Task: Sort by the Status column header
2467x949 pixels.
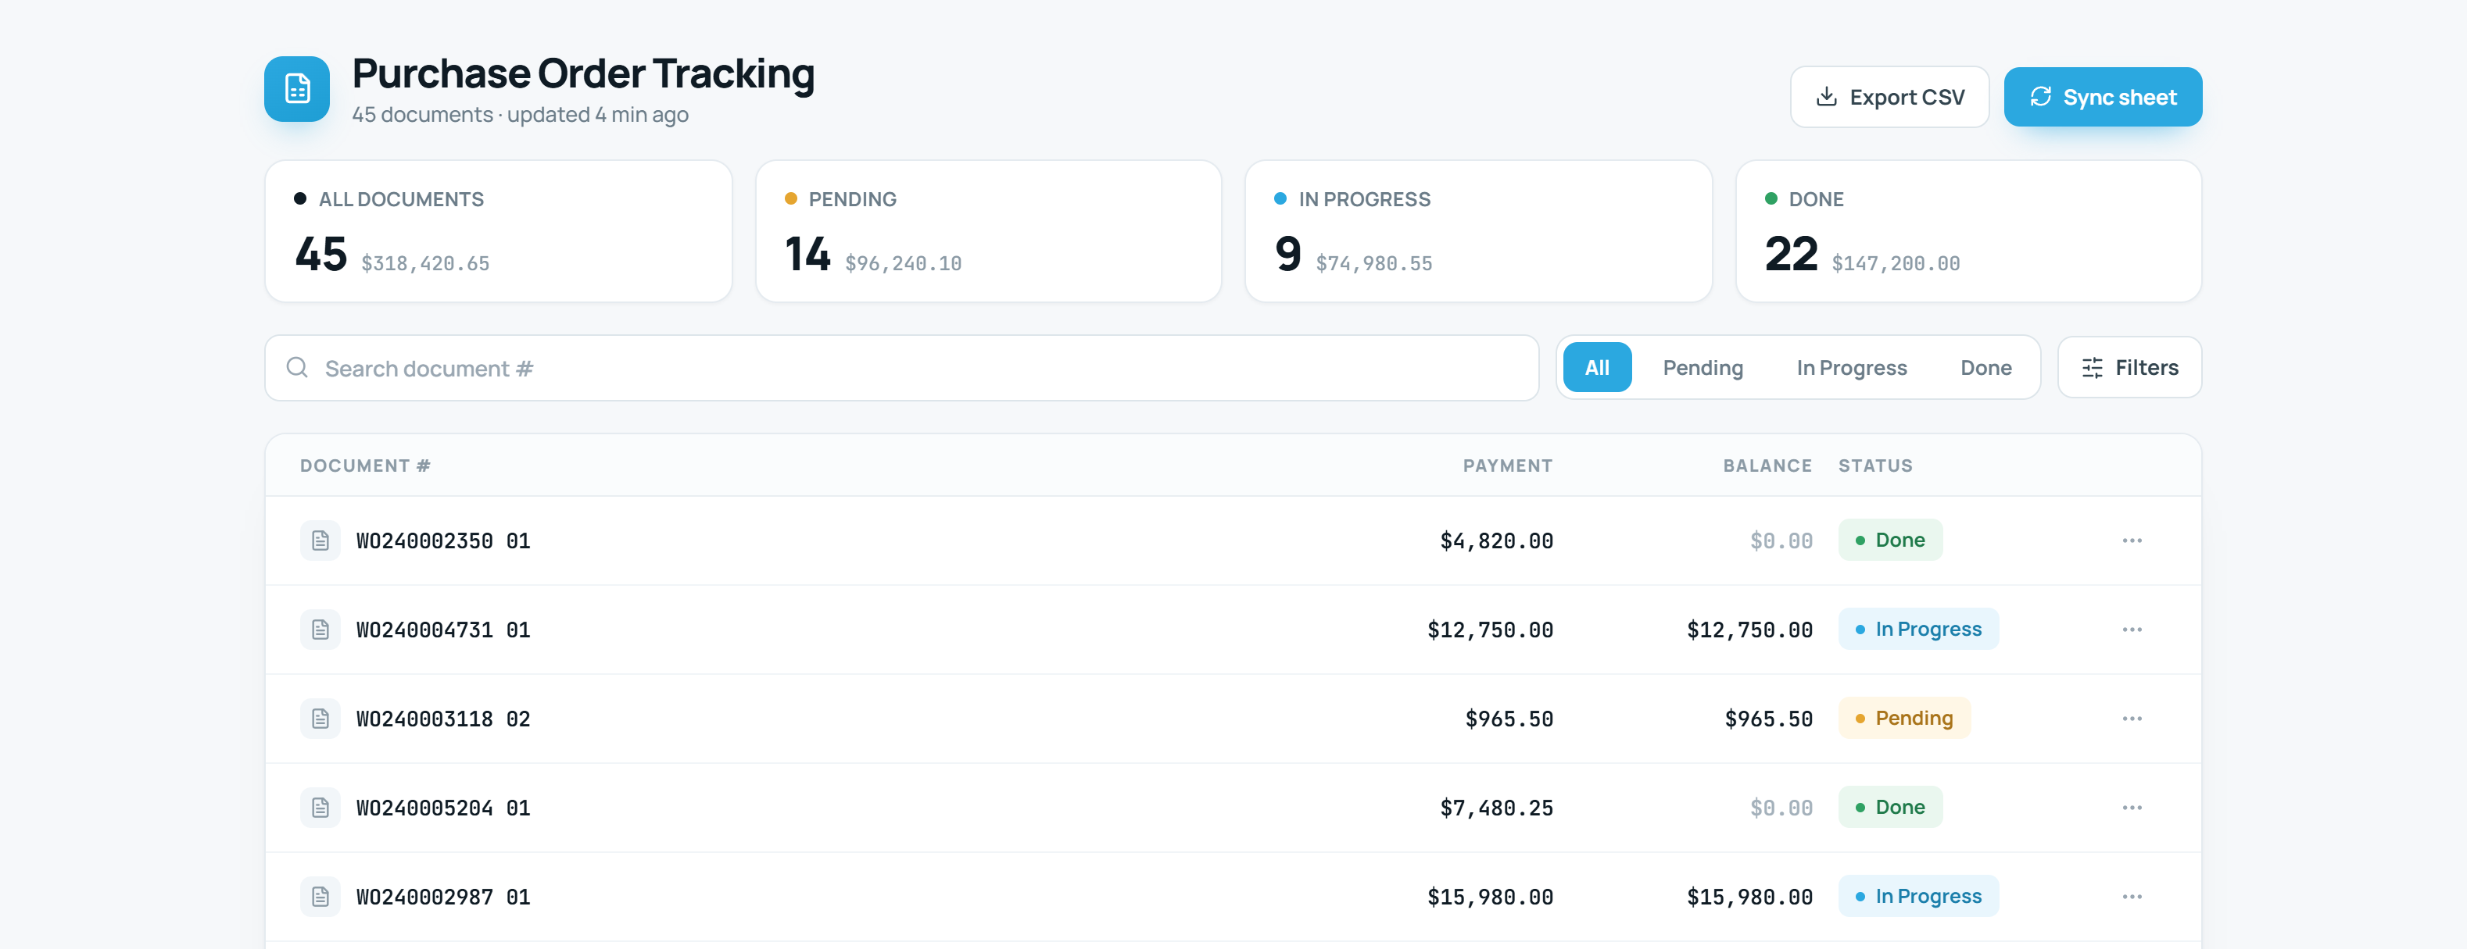Action: point(1875,466)
